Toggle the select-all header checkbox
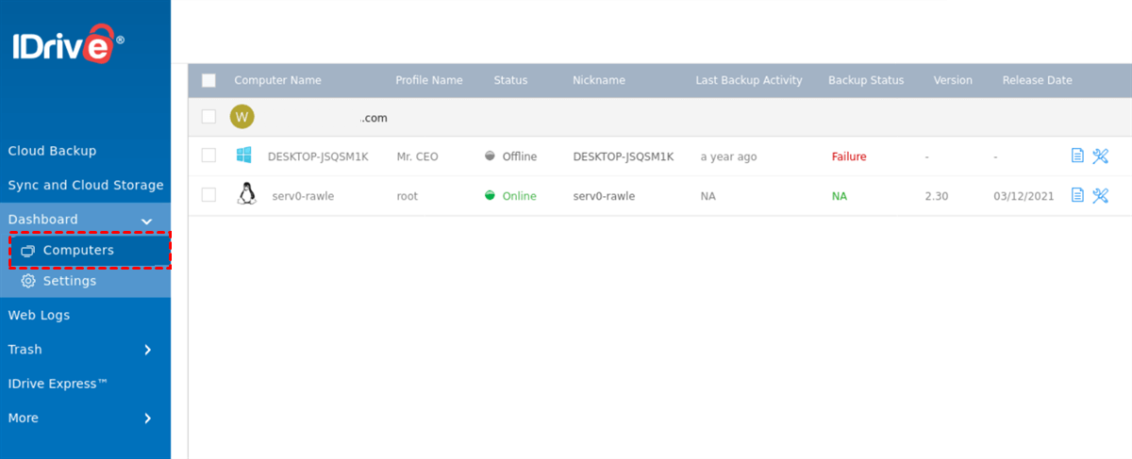Screen dimensions: 1132x459 tap(208, 80)
